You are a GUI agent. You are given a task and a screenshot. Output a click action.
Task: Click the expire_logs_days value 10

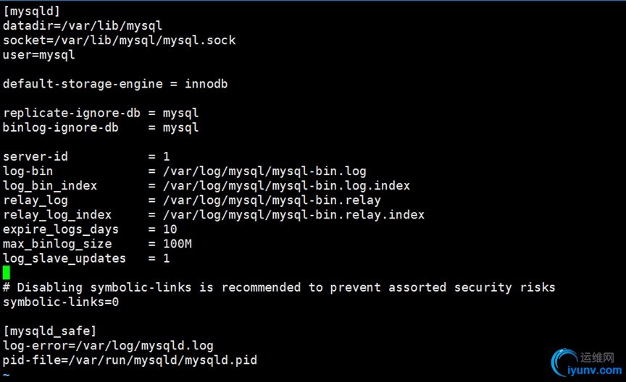pyautogui.click(x=170, y=229)
